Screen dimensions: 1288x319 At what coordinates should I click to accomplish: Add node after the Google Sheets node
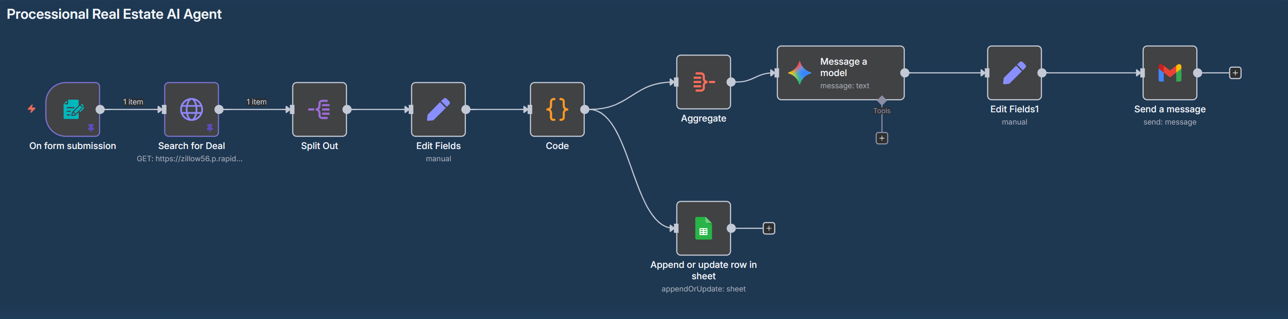pyautogui.click(x=768, y=229)
